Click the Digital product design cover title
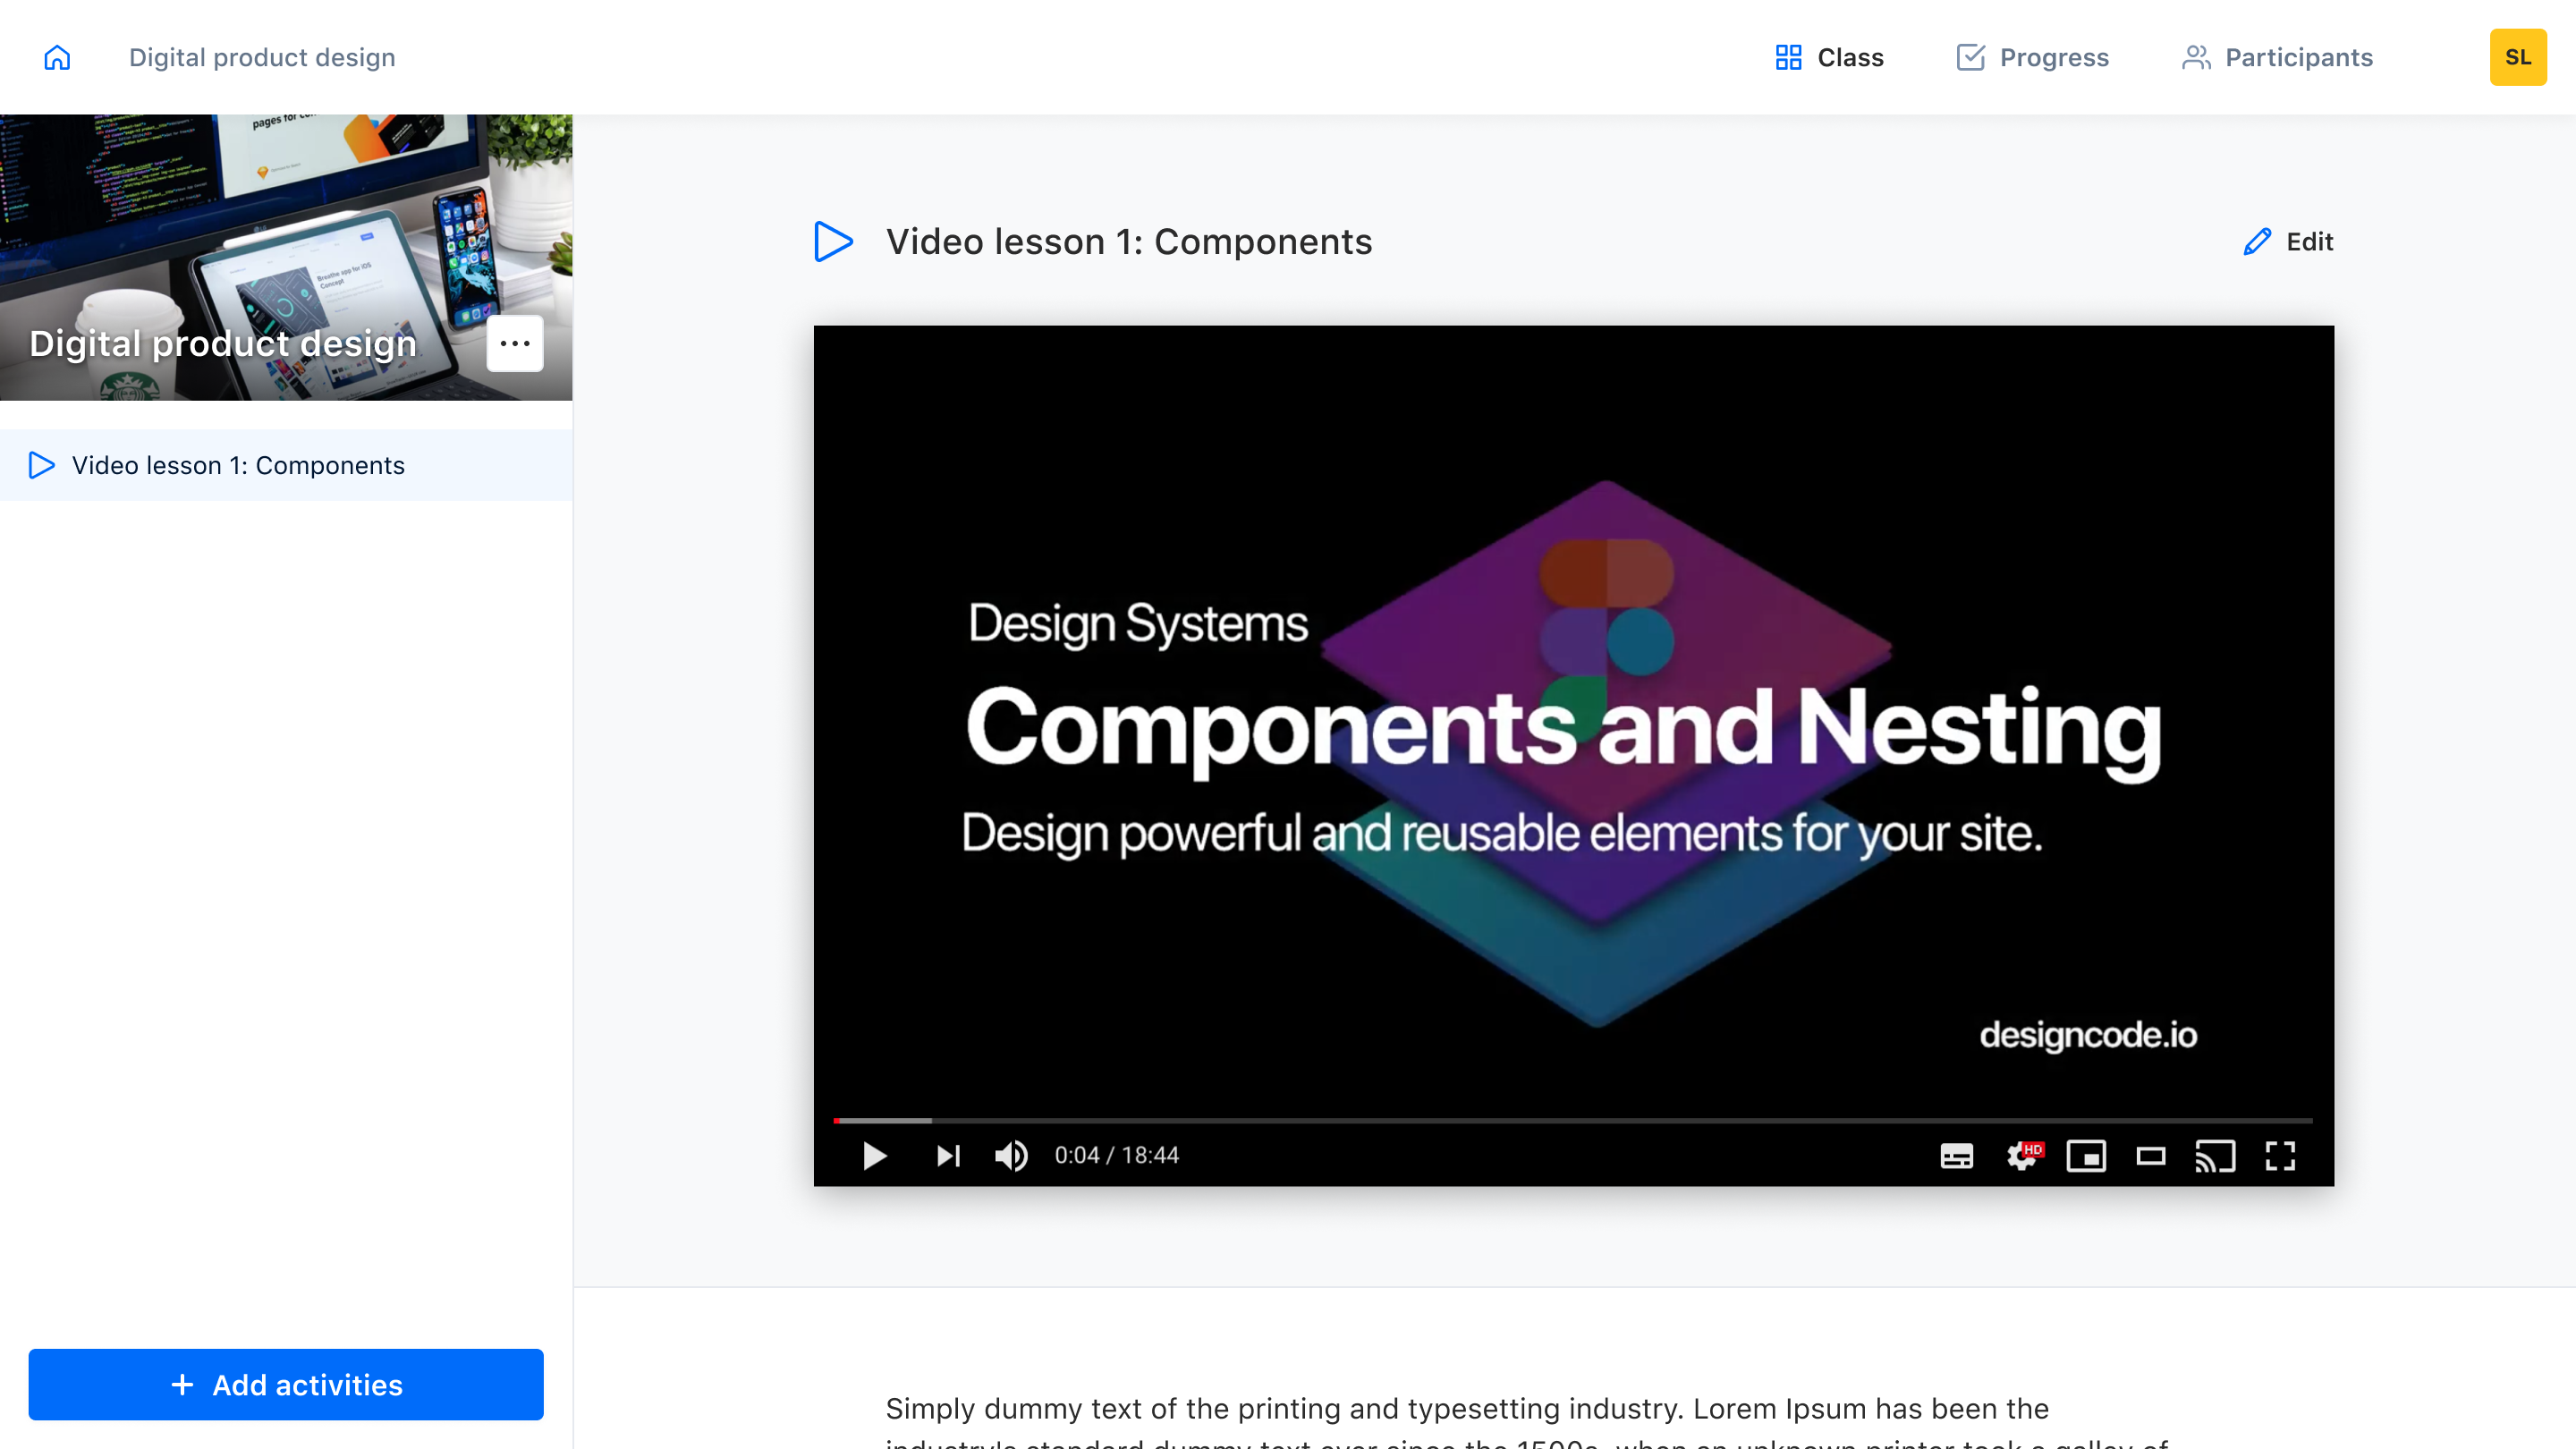This screenshot has width=2576, height=1449. 223,343
